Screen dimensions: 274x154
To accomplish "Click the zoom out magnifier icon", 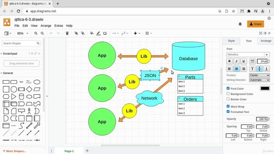I will (42, 33).
